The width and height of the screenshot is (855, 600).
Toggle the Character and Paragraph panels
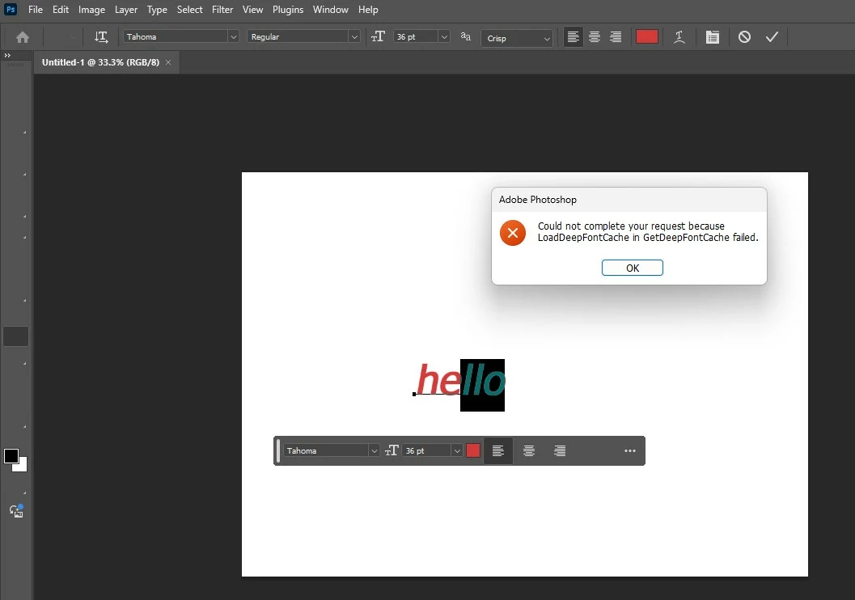(x=712, y=37)
